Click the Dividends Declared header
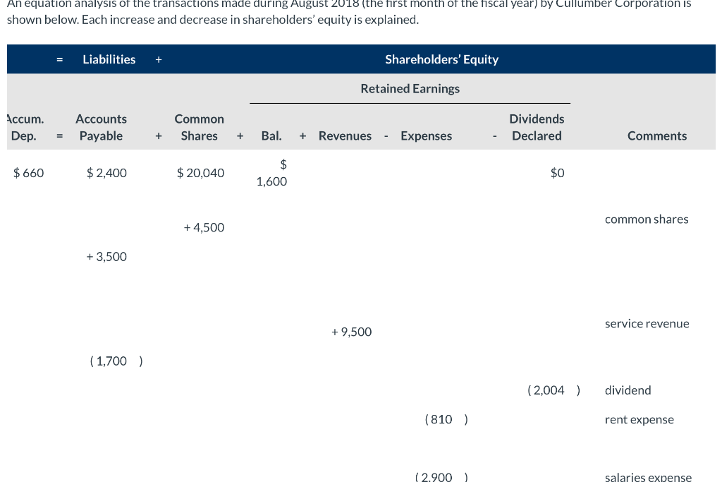This screenshot has height=482, width=722. tap(537, 127)
